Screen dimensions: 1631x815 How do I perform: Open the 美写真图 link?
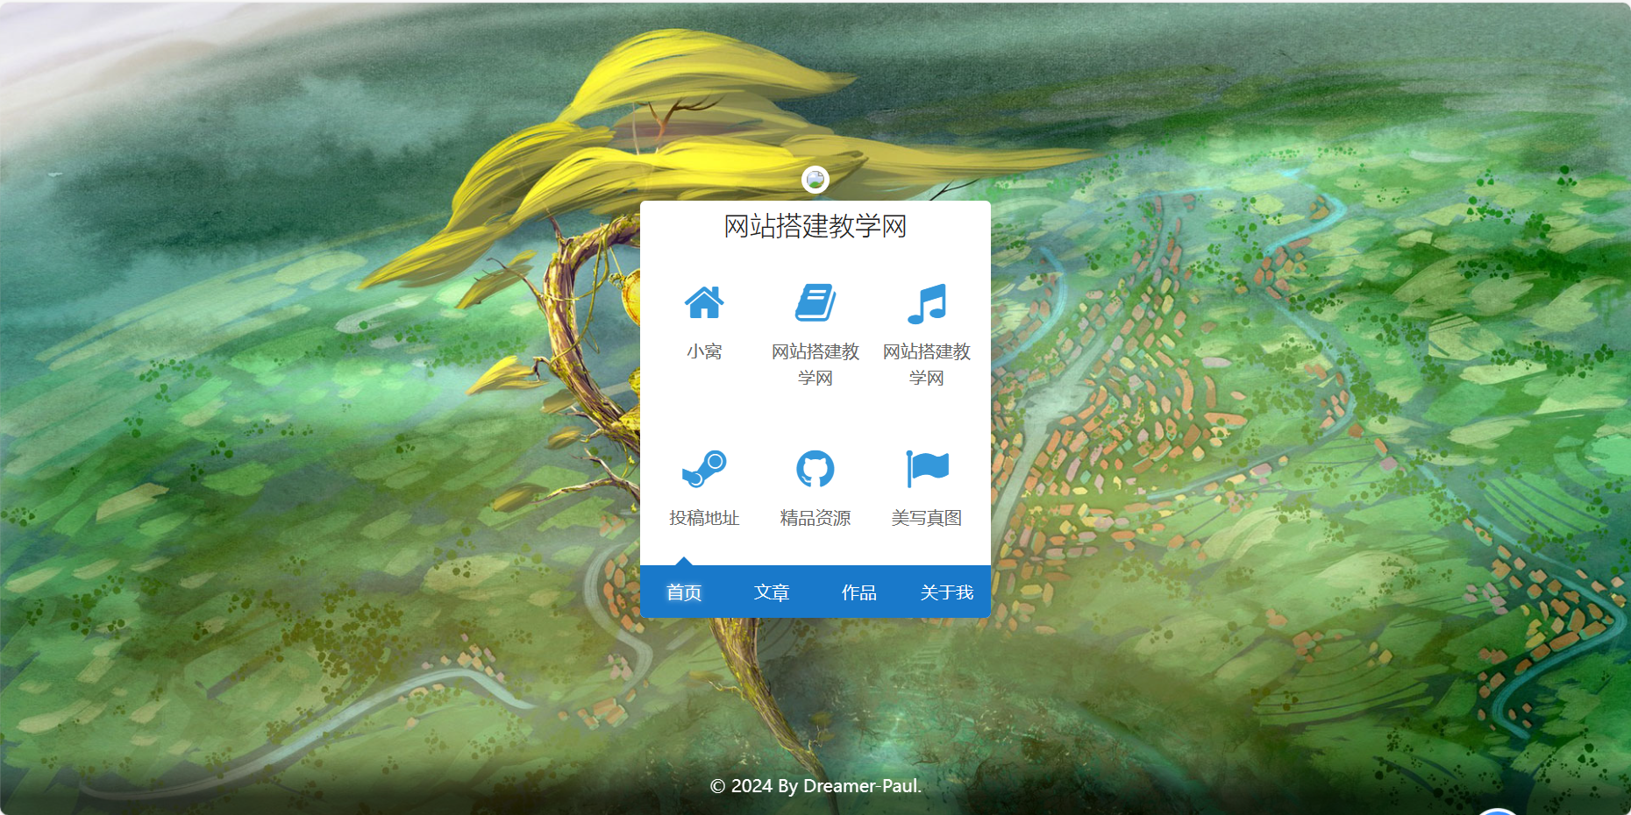927,518
